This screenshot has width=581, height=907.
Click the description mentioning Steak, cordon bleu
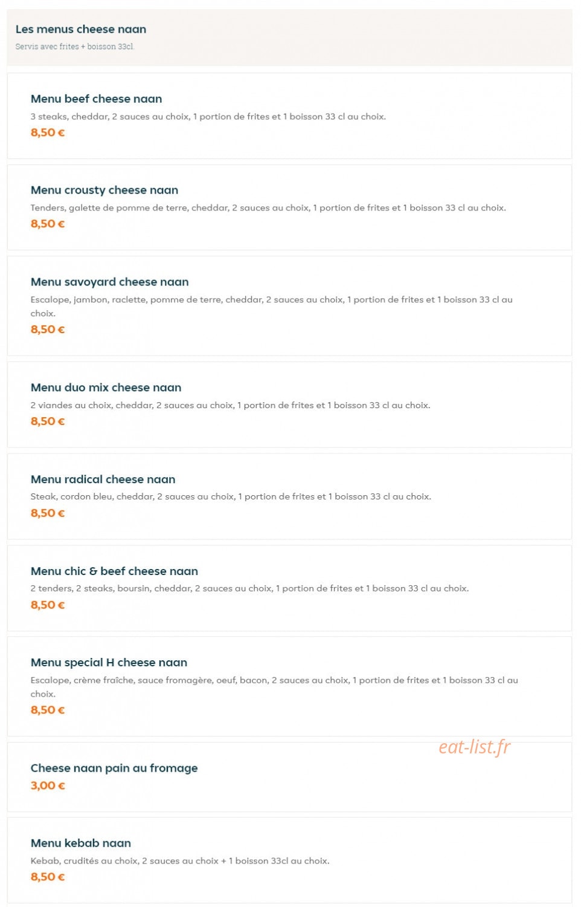point(231,496)
